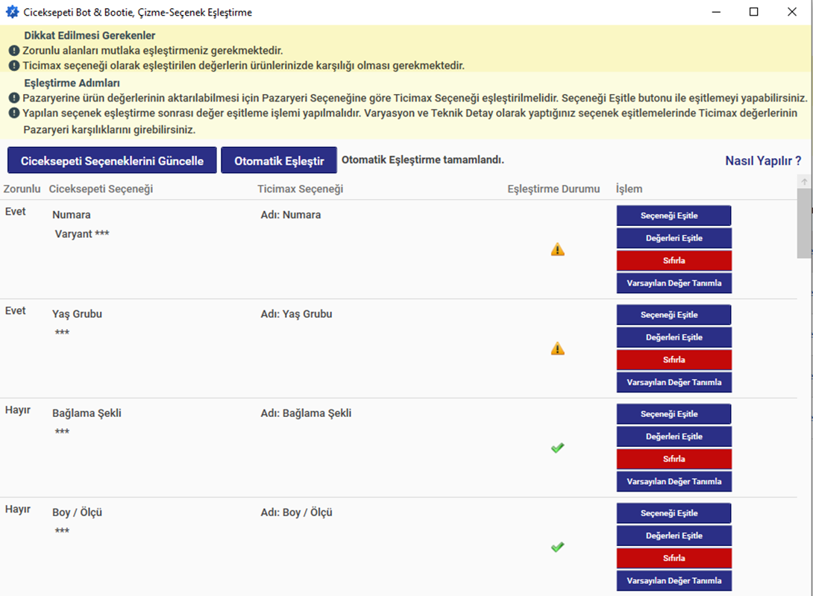
Task: Click the info icon beside 'Yapılan seçenek eşleştirme' notice
Action: (x=14, y=113)
